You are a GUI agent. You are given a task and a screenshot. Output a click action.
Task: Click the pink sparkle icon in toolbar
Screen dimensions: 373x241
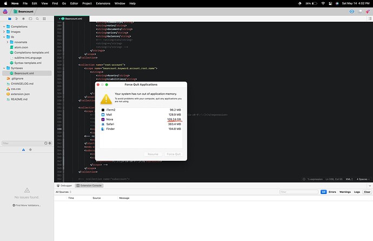click(368, 11)
